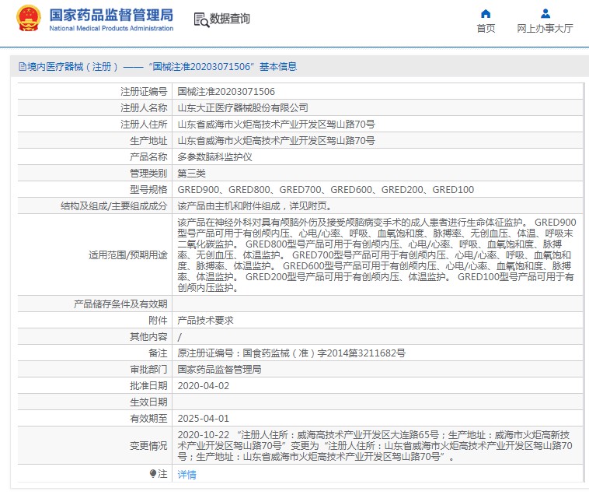Screen dimensions: 589x495
Task: Click 数据查询 heading text
Action: point(229,19)
